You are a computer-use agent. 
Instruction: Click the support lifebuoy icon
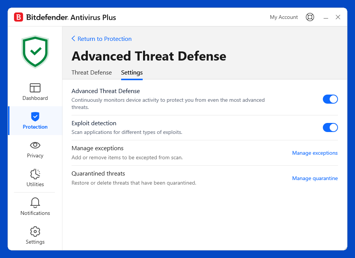coord(310,17)
